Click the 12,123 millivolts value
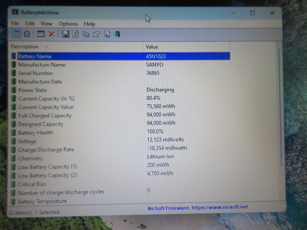Viewport: 307px width, 230px height. pos(166,139)
